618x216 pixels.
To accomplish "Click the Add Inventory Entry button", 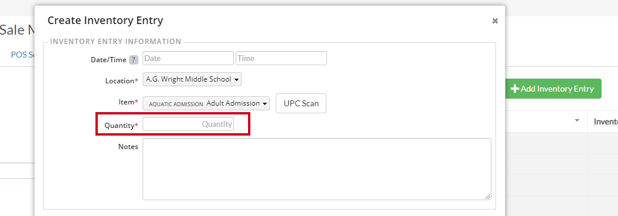I will [553, 89].
